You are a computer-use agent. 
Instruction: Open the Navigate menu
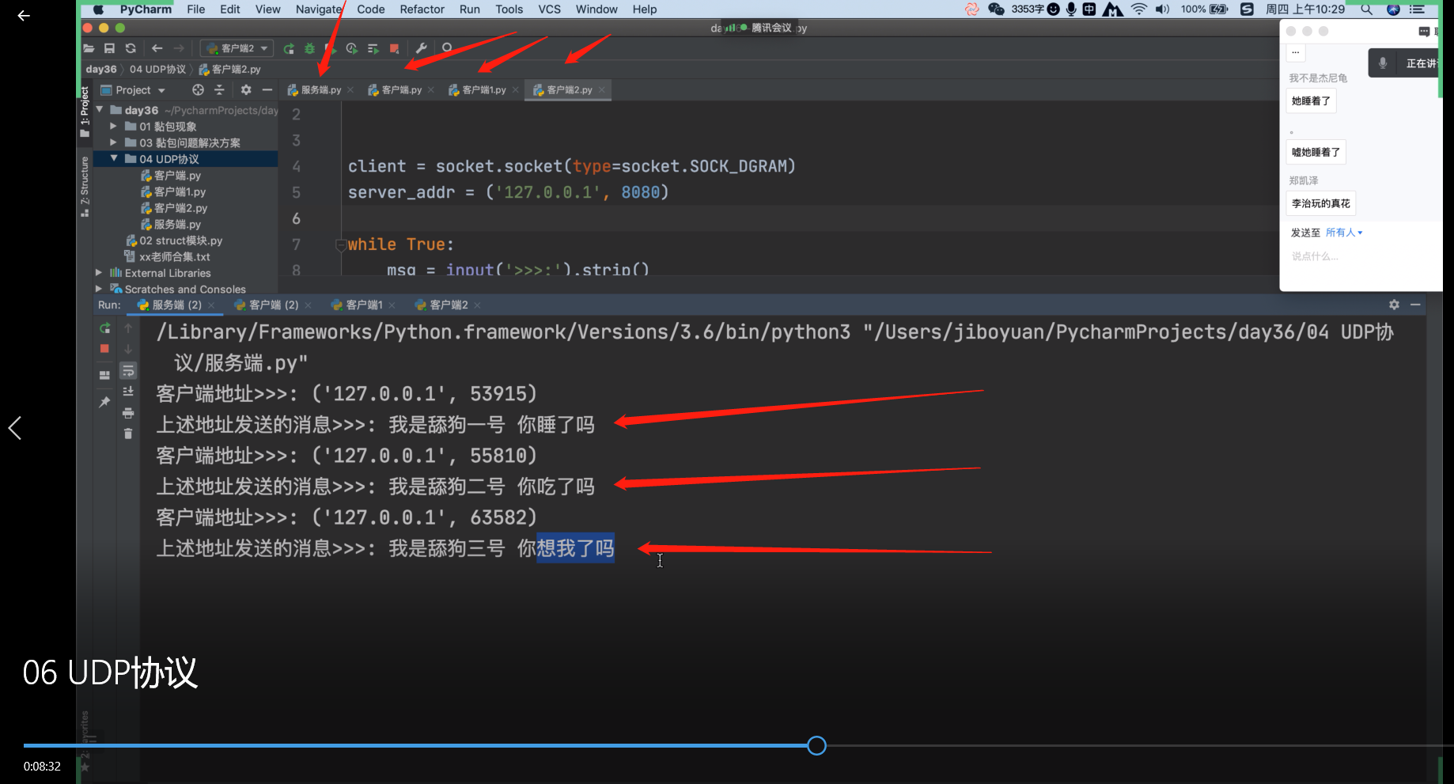pos(319,9)
